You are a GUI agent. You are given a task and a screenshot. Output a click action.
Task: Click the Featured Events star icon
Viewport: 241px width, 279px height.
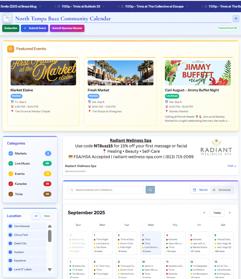11,49
